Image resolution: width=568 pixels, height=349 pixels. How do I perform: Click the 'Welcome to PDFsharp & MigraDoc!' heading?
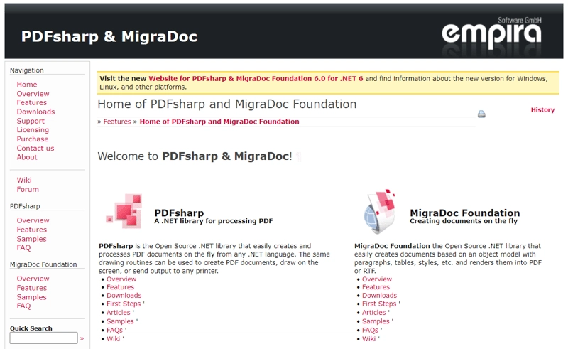(195, 156)
